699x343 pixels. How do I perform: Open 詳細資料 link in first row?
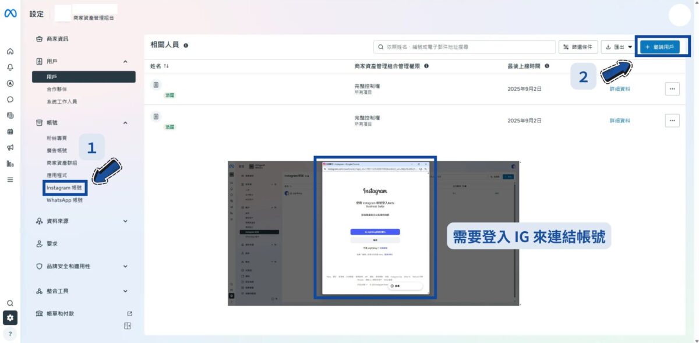[620, 89]
